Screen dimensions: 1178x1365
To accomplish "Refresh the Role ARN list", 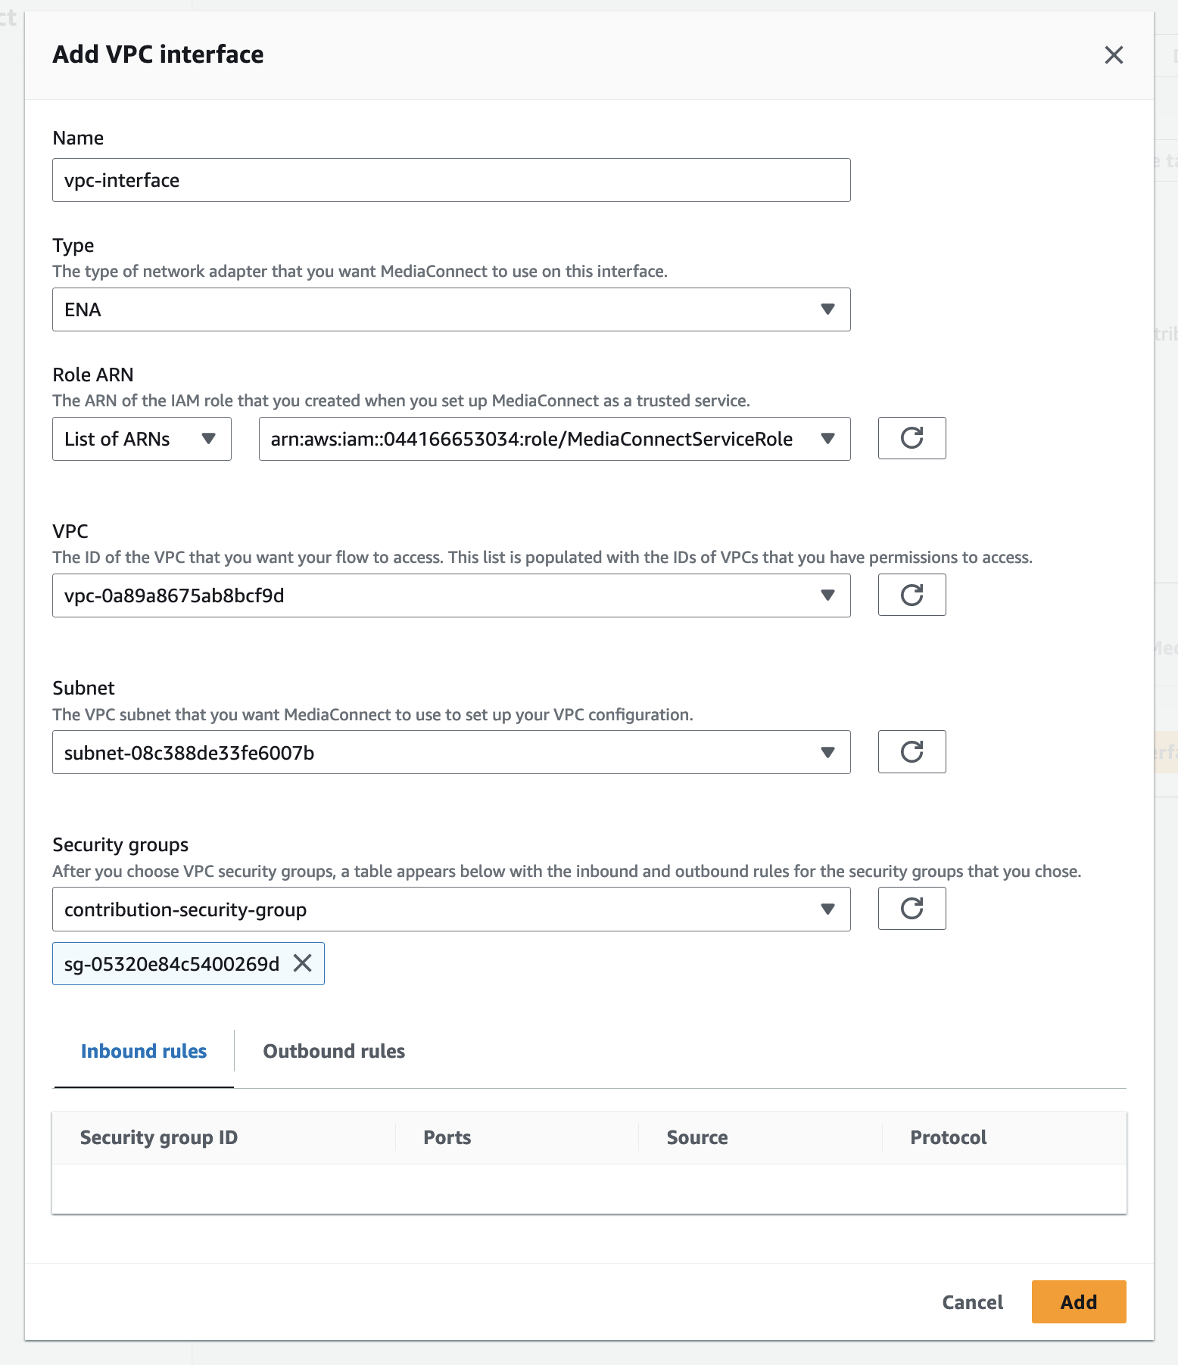I will pos(912,438).
